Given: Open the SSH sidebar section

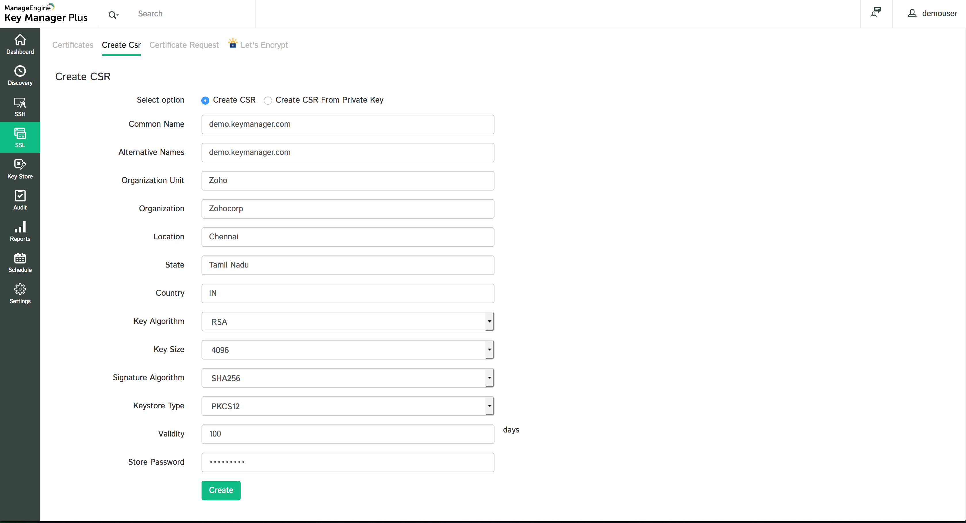Looking at the screenshot, I should [x=20, y=107].
